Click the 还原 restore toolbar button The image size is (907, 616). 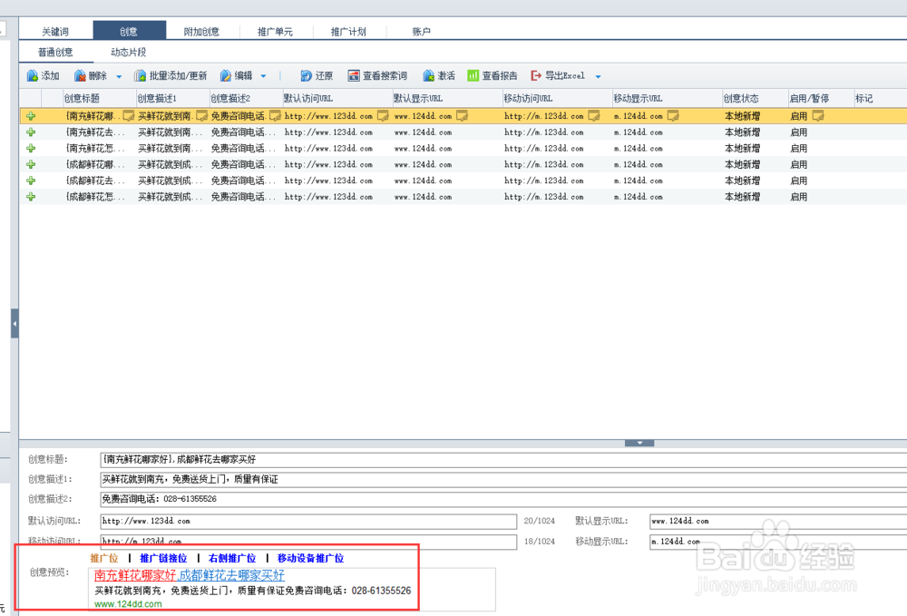317,76
